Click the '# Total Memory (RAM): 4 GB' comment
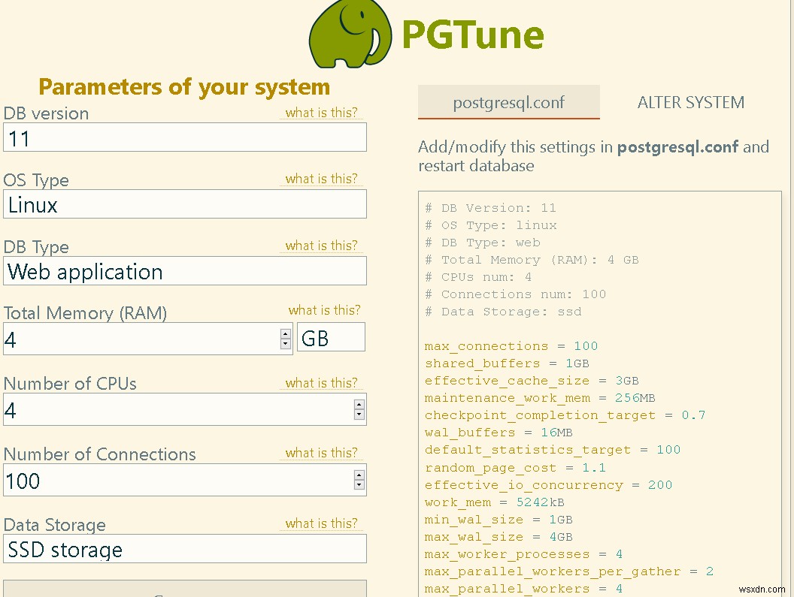This screenshot has height=597, width=794. (x=532, y=260)
